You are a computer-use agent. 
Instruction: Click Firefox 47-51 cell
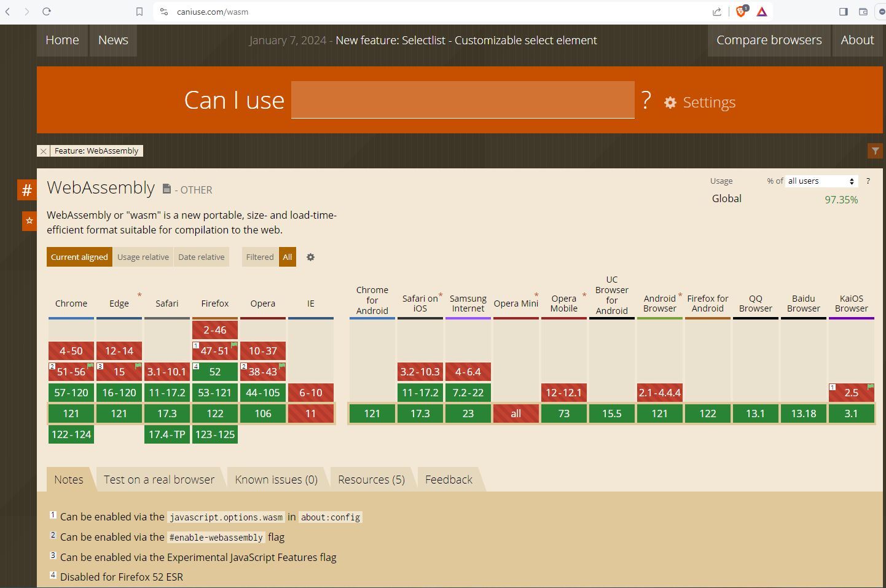[x=215, y=351]
